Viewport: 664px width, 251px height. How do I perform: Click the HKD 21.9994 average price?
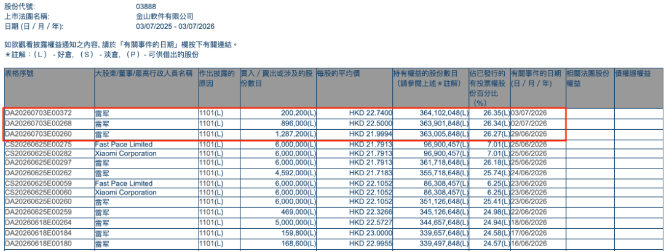point(370,134)
